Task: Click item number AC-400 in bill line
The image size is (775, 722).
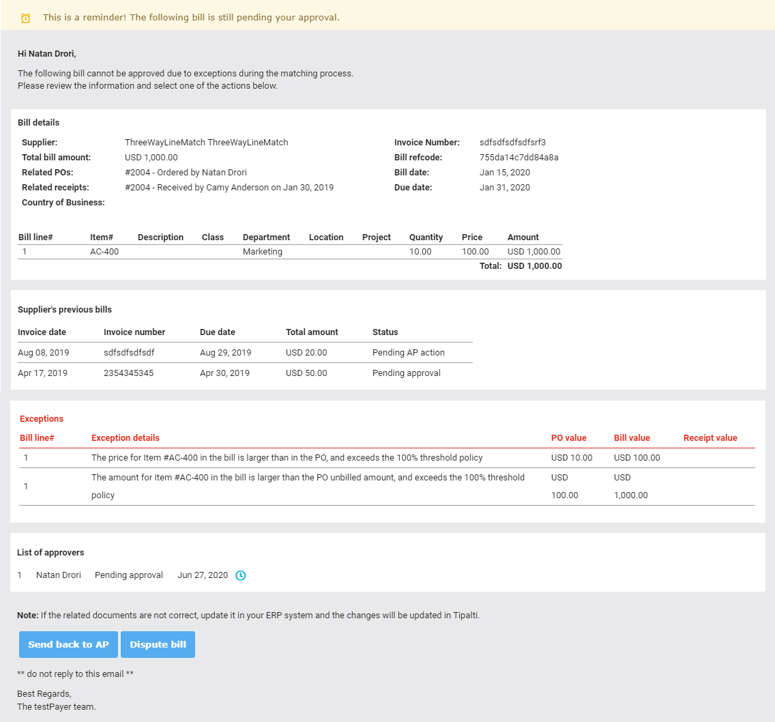Action: point(104,252)
